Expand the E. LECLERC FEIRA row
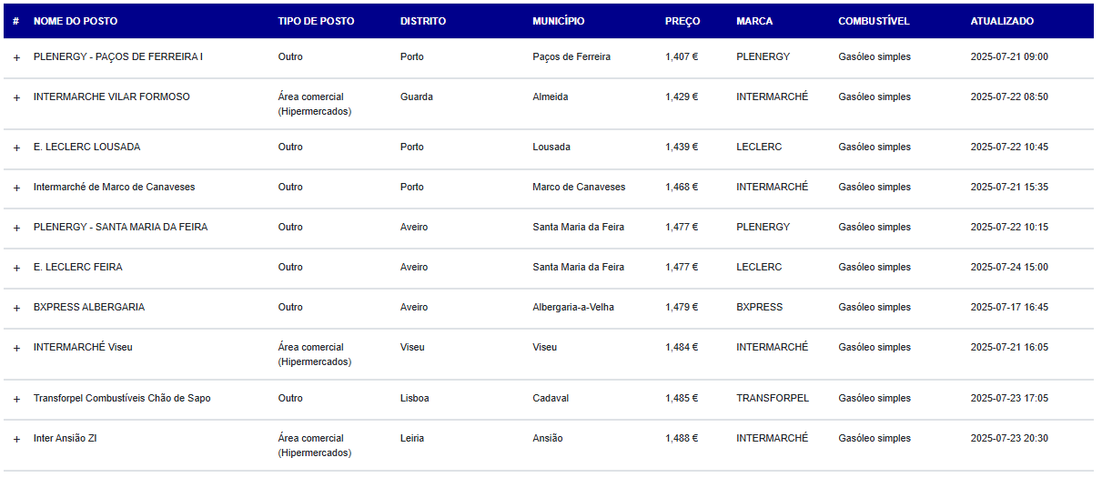 [16, 268]
